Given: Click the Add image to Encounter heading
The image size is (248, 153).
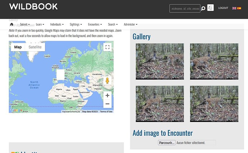Looking at the screenshot, I should [163, 133].
